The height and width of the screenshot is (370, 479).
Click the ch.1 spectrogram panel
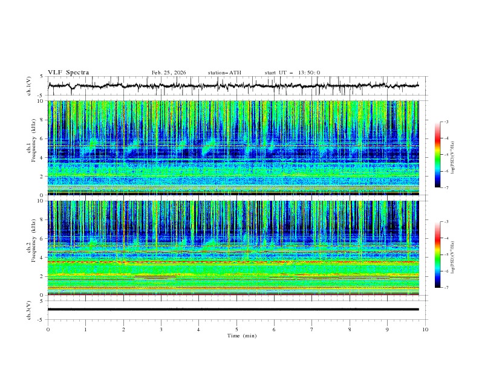point(233,148)
